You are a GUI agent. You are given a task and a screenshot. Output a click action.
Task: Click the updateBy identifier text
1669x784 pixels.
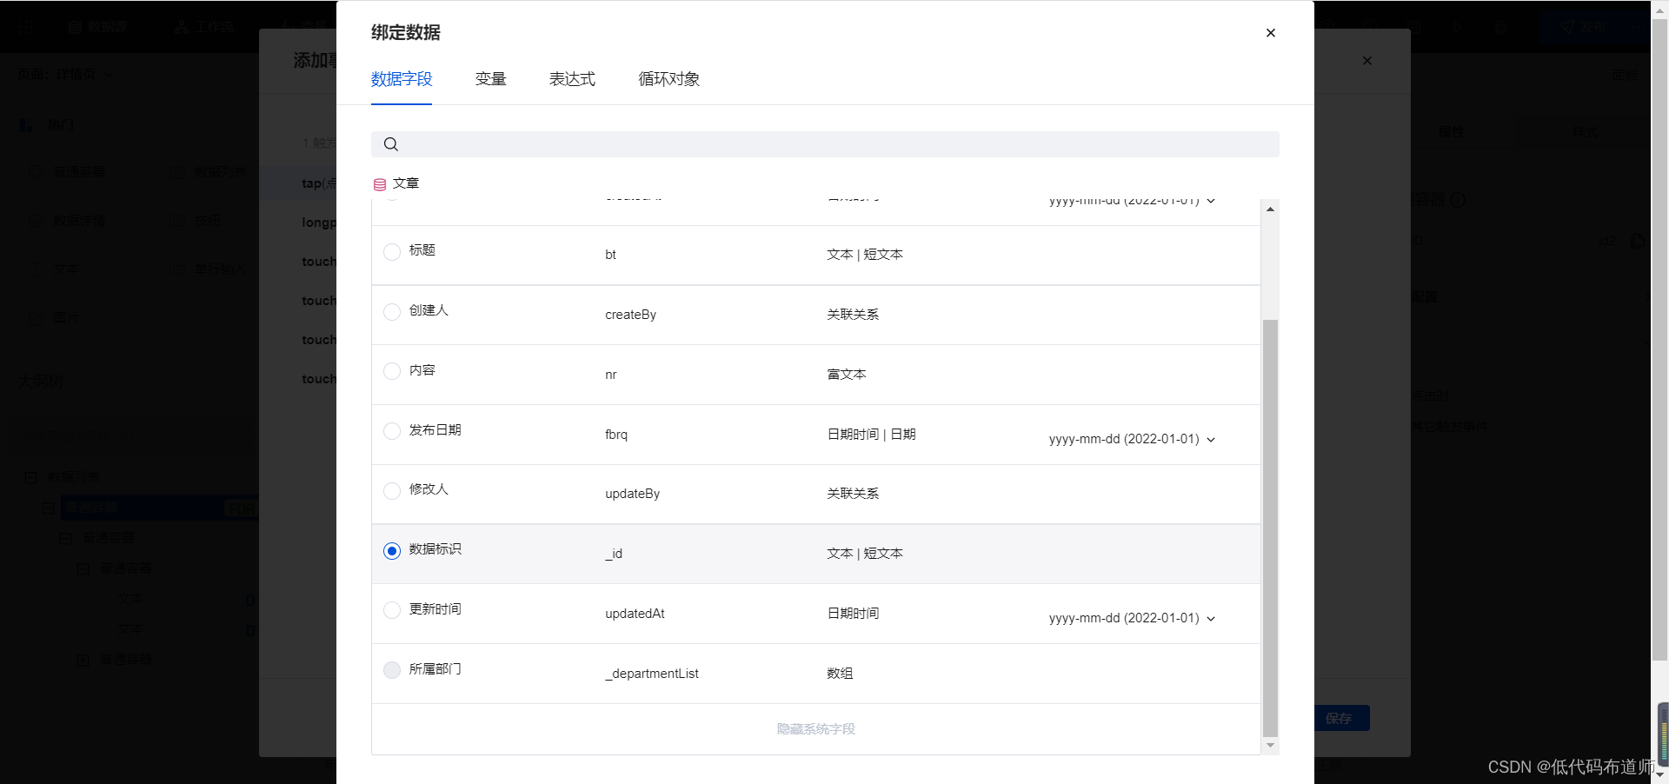[x=633, y=494]
